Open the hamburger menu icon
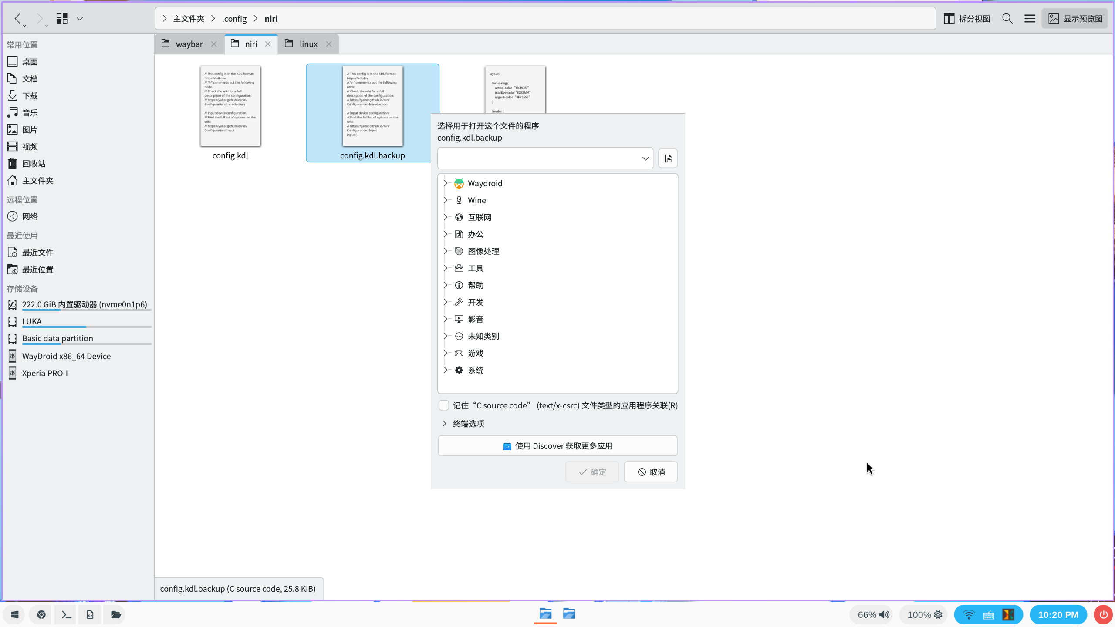The image size is (1115, 627). (x=1030, y=19)
